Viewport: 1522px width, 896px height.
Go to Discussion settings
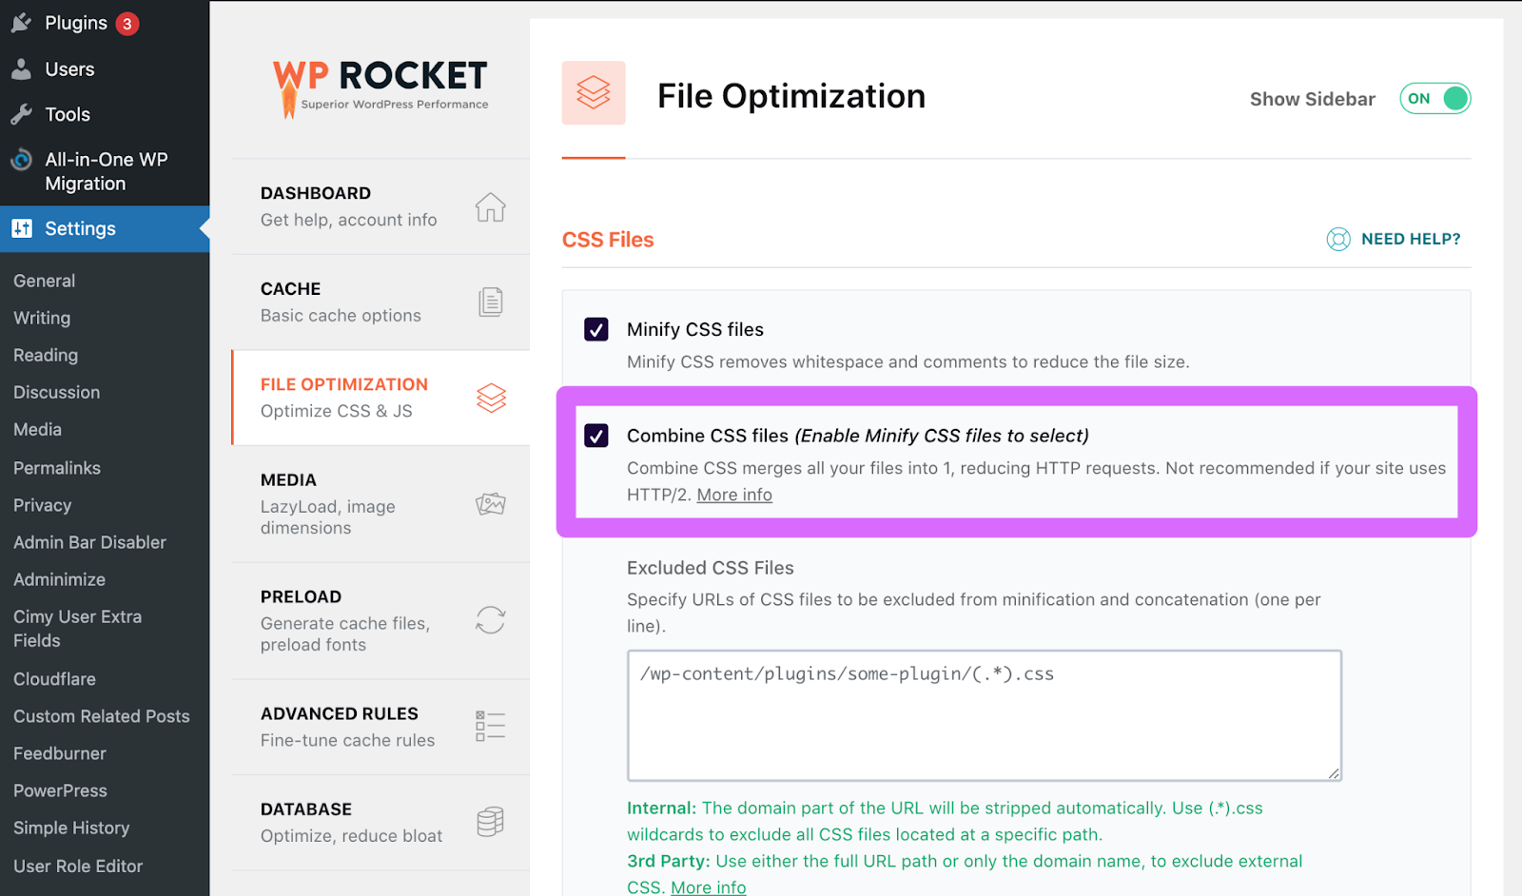57,392
